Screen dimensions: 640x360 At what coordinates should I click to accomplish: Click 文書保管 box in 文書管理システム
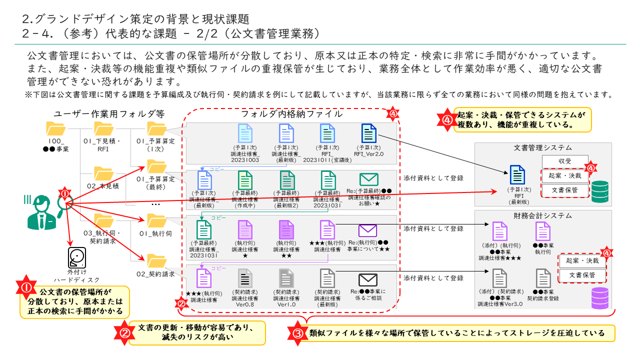[565, 190]
